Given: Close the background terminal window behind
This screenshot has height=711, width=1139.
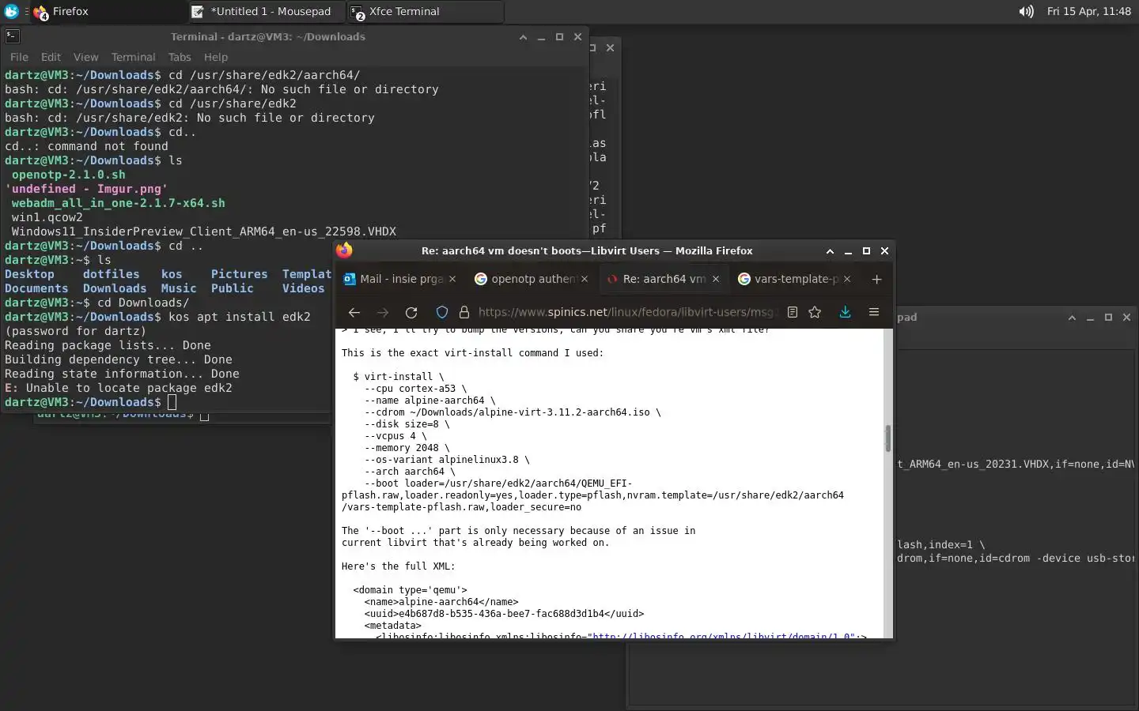Looking at the screenshot, I should 610,47.
